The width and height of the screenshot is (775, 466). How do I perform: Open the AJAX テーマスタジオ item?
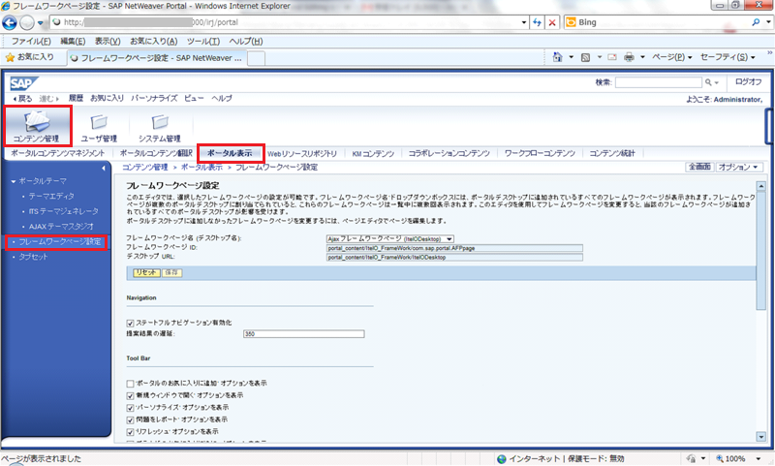pyautogui.click(x=61, y=227)
